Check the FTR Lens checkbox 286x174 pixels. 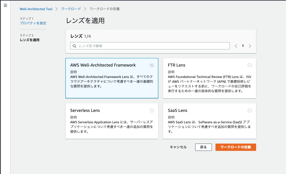249,65
